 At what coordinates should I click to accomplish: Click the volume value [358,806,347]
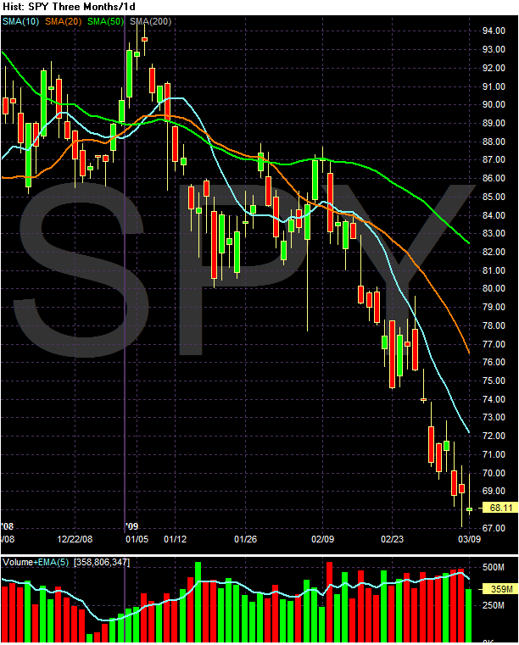(x=102, y=562)
